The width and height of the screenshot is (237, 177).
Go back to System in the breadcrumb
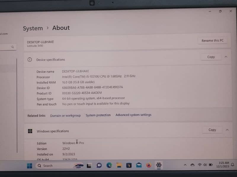pos(33,28)
